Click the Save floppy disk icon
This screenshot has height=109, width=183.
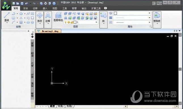click(22, 3)
